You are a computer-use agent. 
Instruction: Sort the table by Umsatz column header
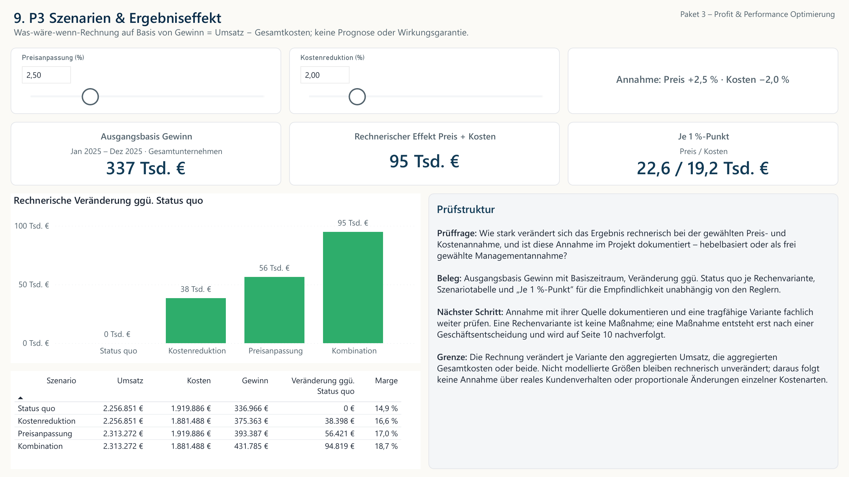coord(130,381)
